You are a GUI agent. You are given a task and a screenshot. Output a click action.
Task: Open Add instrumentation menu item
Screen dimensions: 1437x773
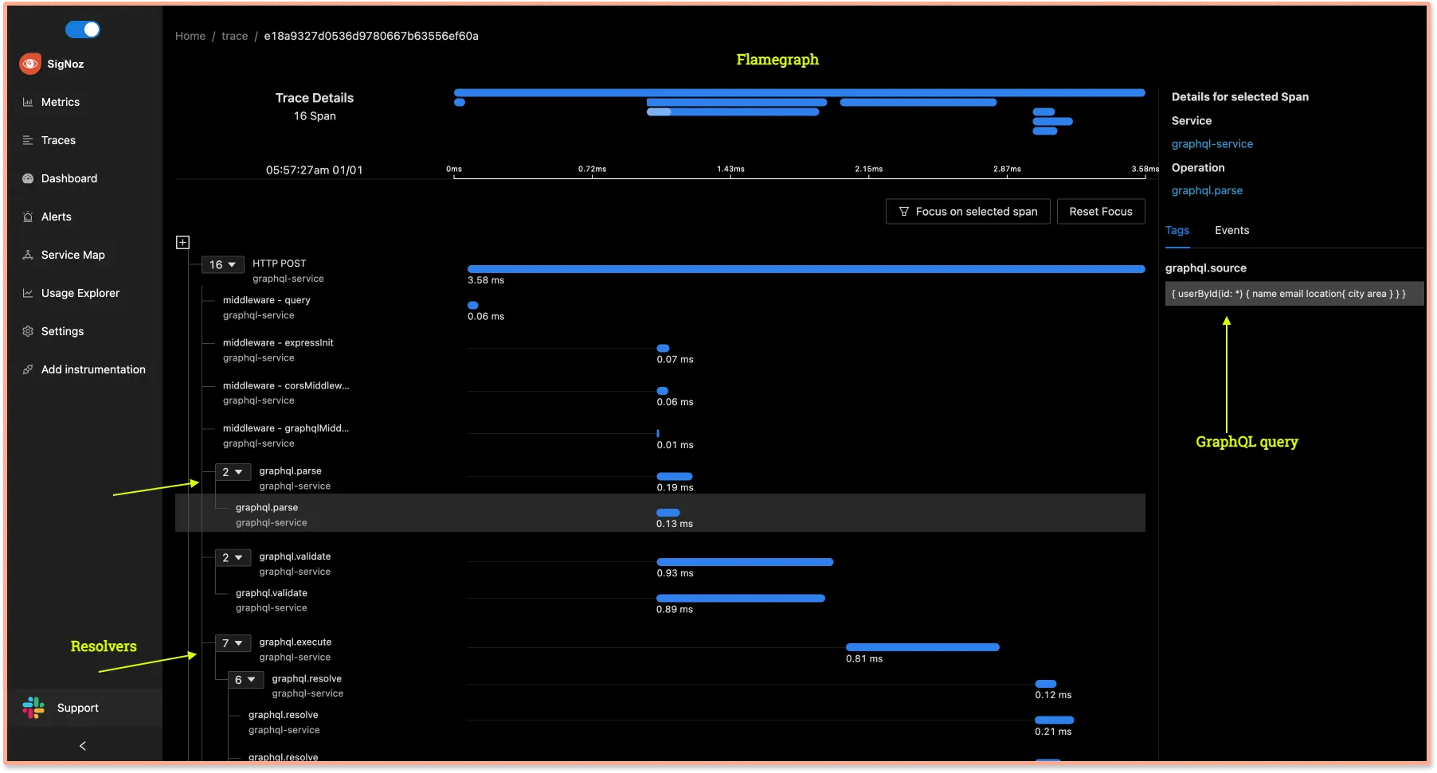[x=93, y=369]
